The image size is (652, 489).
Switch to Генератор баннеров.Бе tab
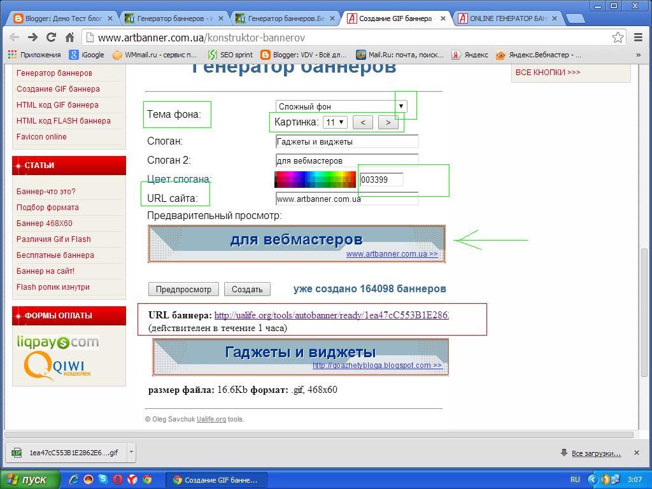pos(286,18)
